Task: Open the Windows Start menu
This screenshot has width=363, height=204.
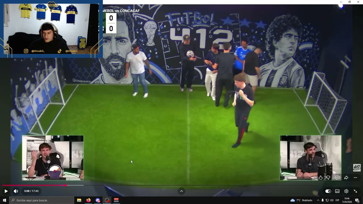Action: 5,200
